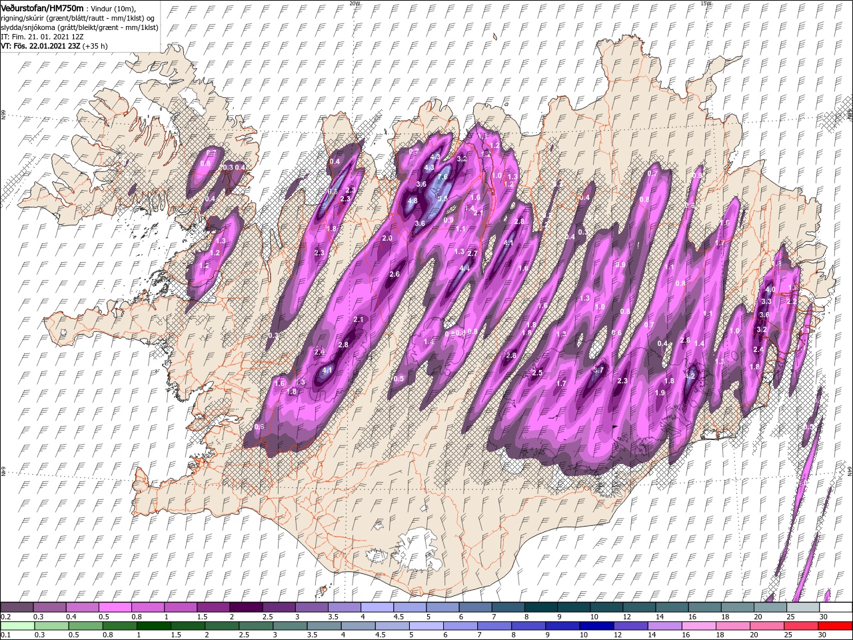This screenshot has width=853, height=640.
Task: Click the 'VT: Fös. 22.01.2021 23Z' valid time
Action: click(40, 46)
